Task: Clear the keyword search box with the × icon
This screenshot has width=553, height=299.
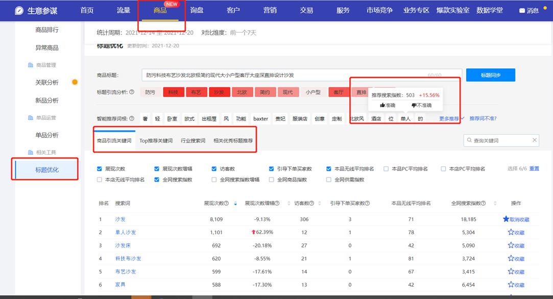Action: [535, 140]
